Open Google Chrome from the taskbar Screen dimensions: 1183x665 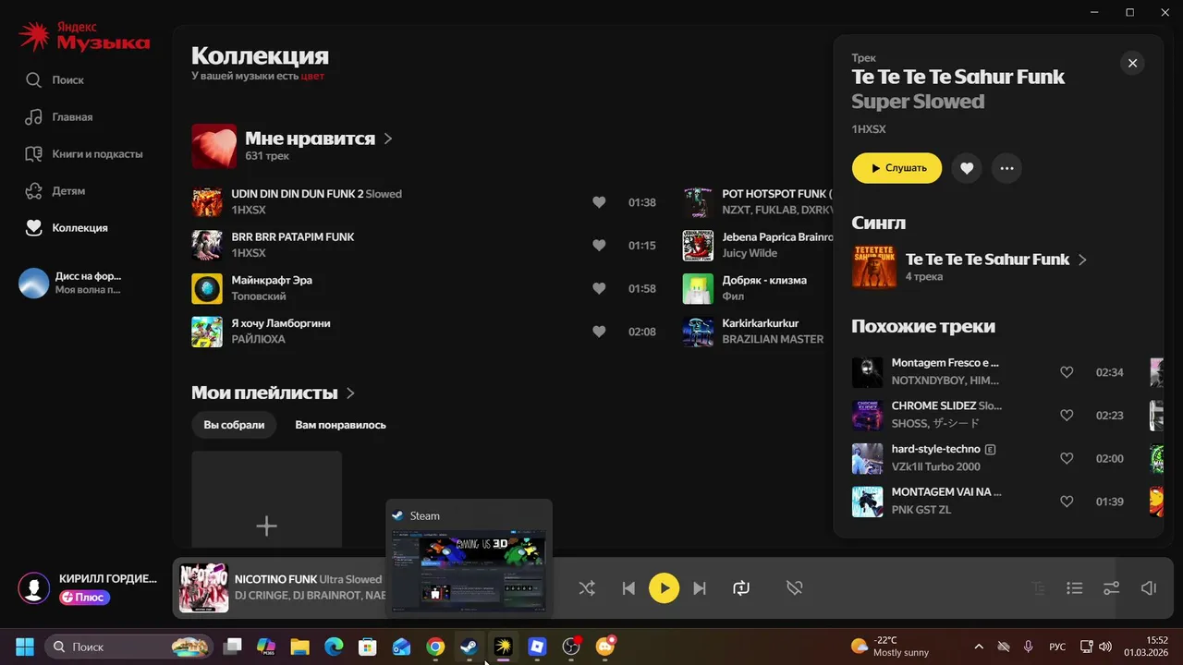tap(435, 647)
